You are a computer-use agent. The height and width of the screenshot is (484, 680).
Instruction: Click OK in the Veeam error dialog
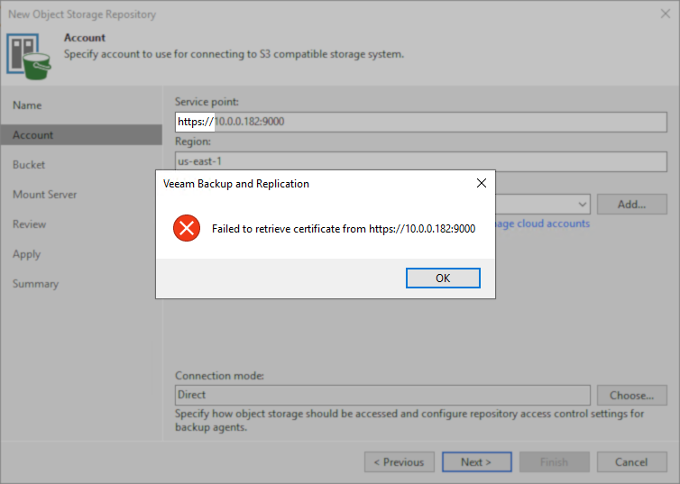[443, 278]
